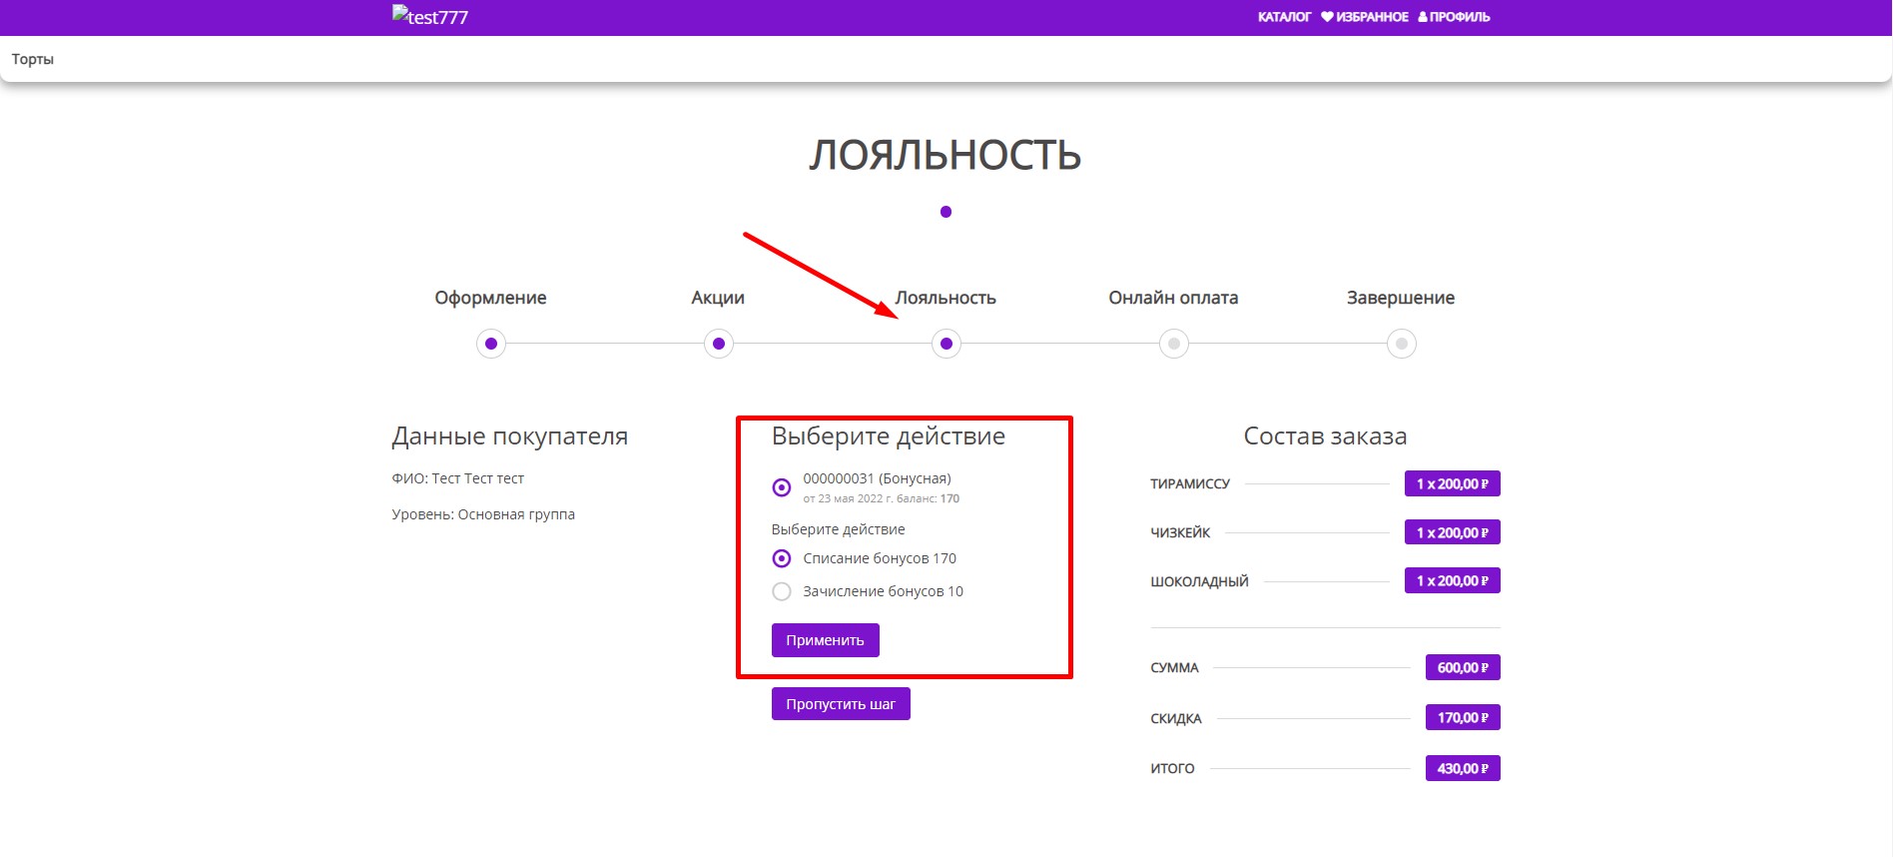Click the test777 logo image
1893x857 pixels.
click(x=430, y=16)
